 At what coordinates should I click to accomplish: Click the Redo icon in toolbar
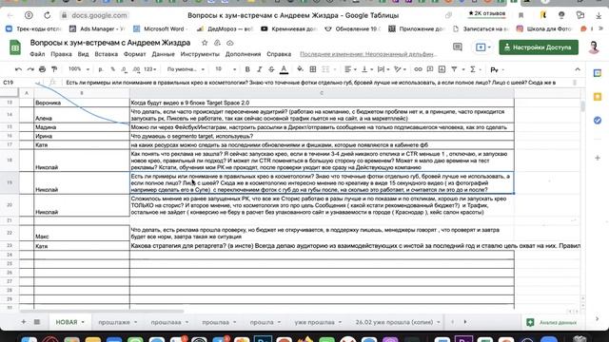(30, 69)
